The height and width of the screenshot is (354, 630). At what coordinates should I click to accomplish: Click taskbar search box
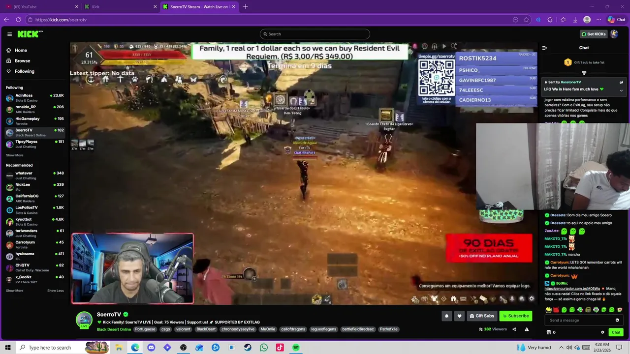[63, 348]
